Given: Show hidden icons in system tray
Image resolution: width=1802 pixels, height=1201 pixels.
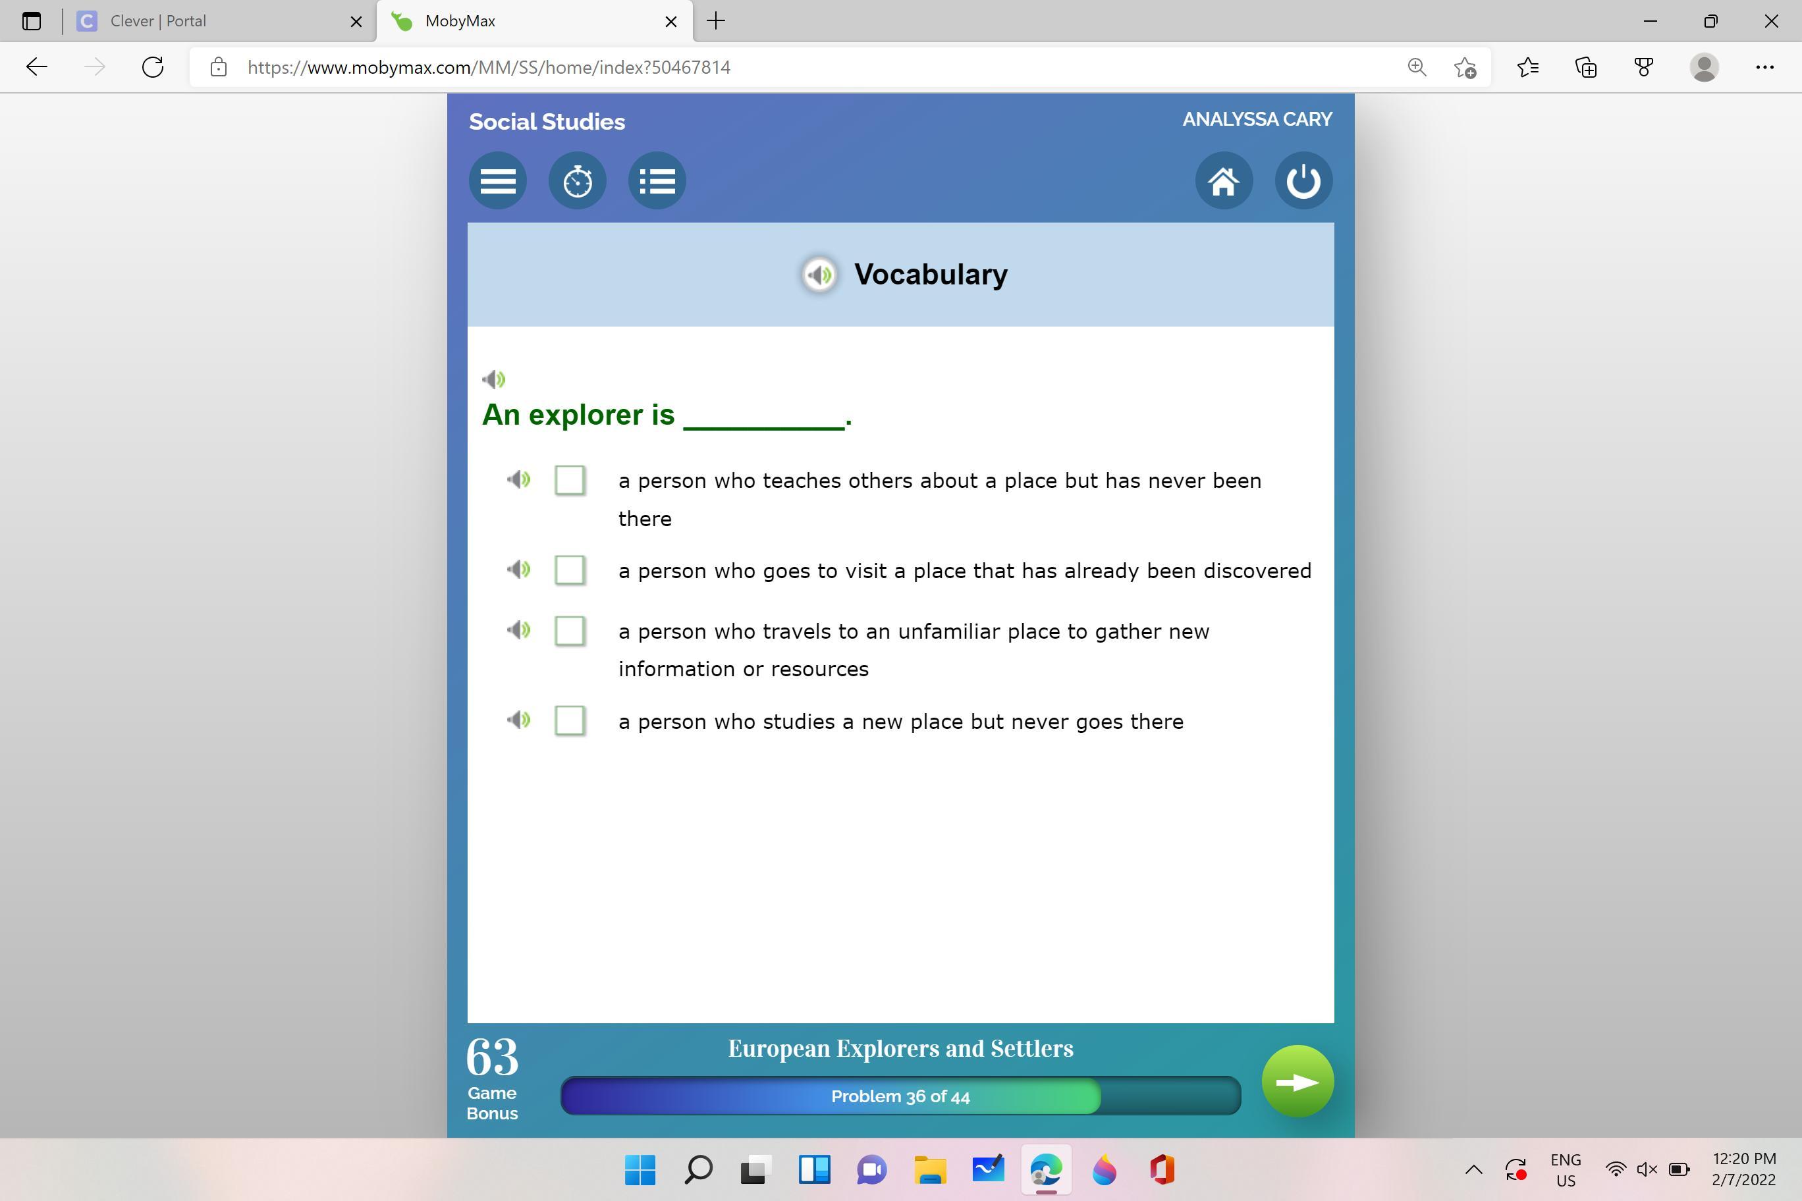Looking at the screenshot, I should click(x=1473, y=1169).
